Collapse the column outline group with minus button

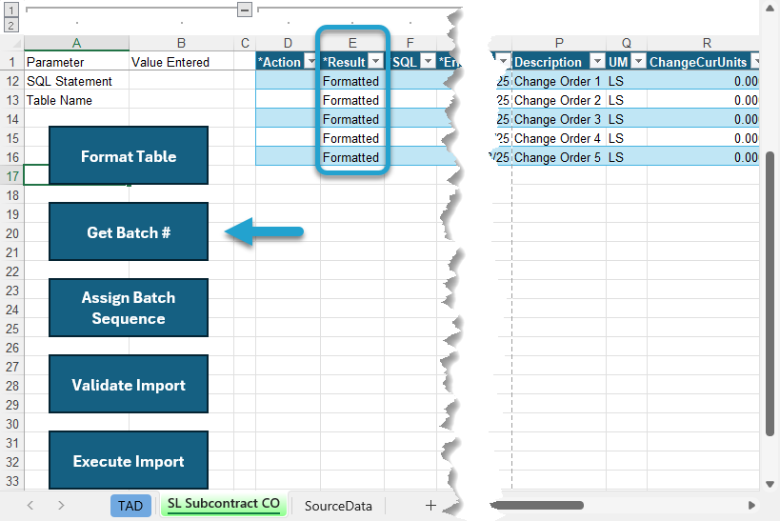point(244,10)
